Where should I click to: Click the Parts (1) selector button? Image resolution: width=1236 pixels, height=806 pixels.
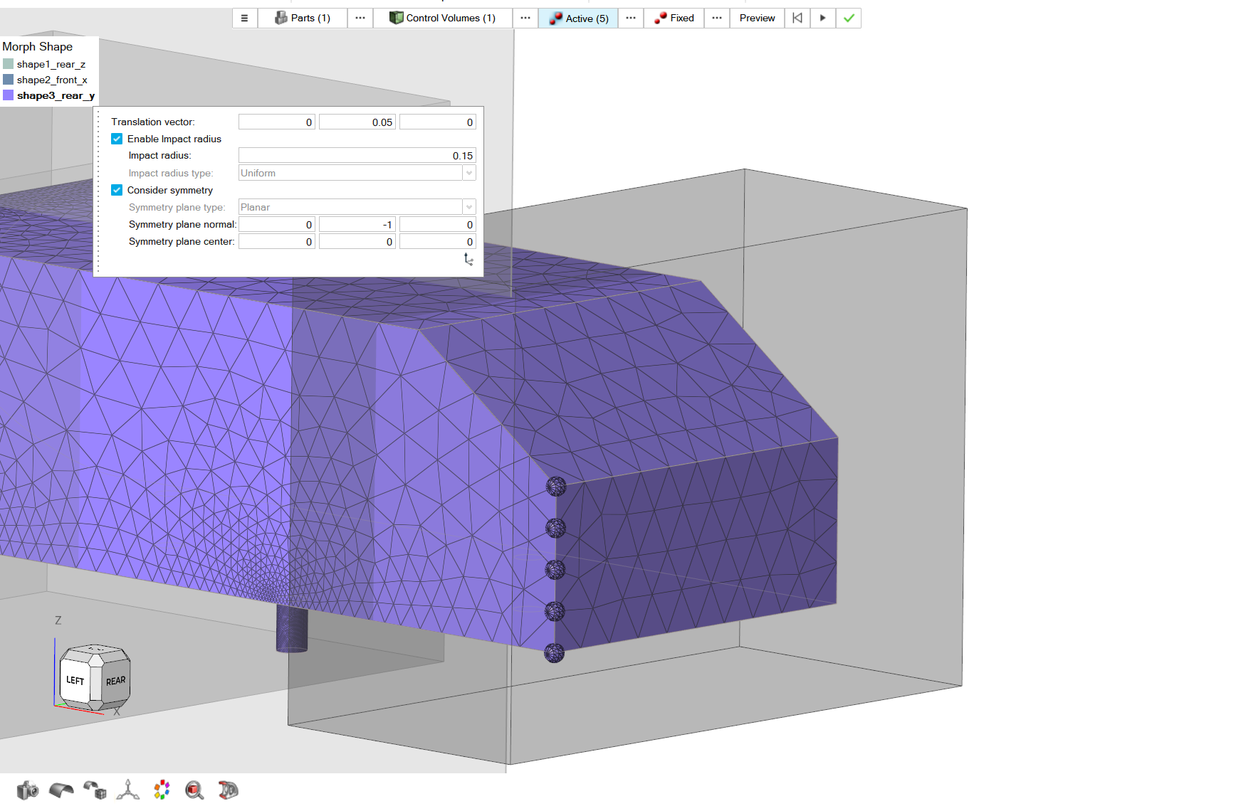303,18
